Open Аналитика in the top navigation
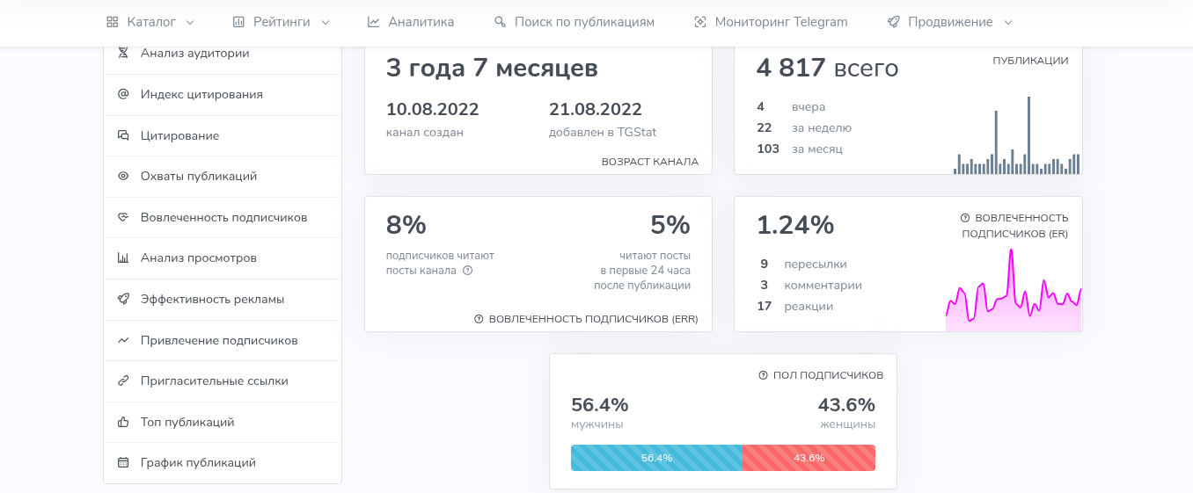1193x493 pixels. pos(410,22)
